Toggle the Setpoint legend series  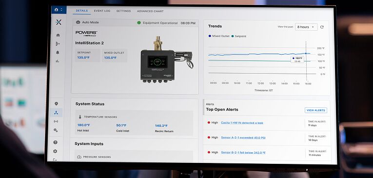tap(239, 36)
